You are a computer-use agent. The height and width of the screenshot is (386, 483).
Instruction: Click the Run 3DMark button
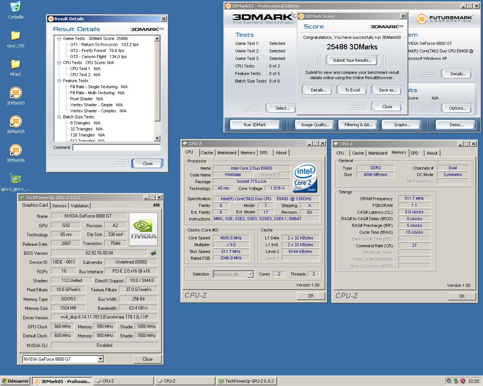point(255,125)
